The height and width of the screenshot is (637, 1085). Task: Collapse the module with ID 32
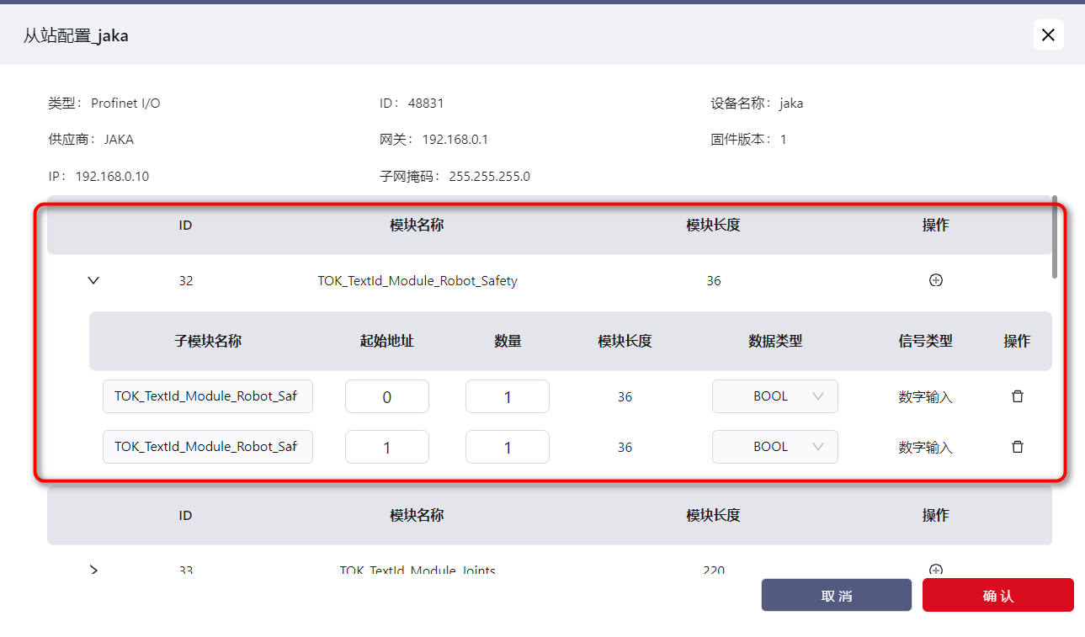pyautogui.click(x=93, y=281)
